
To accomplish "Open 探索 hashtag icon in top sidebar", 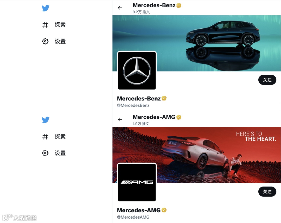I will 45,25.
